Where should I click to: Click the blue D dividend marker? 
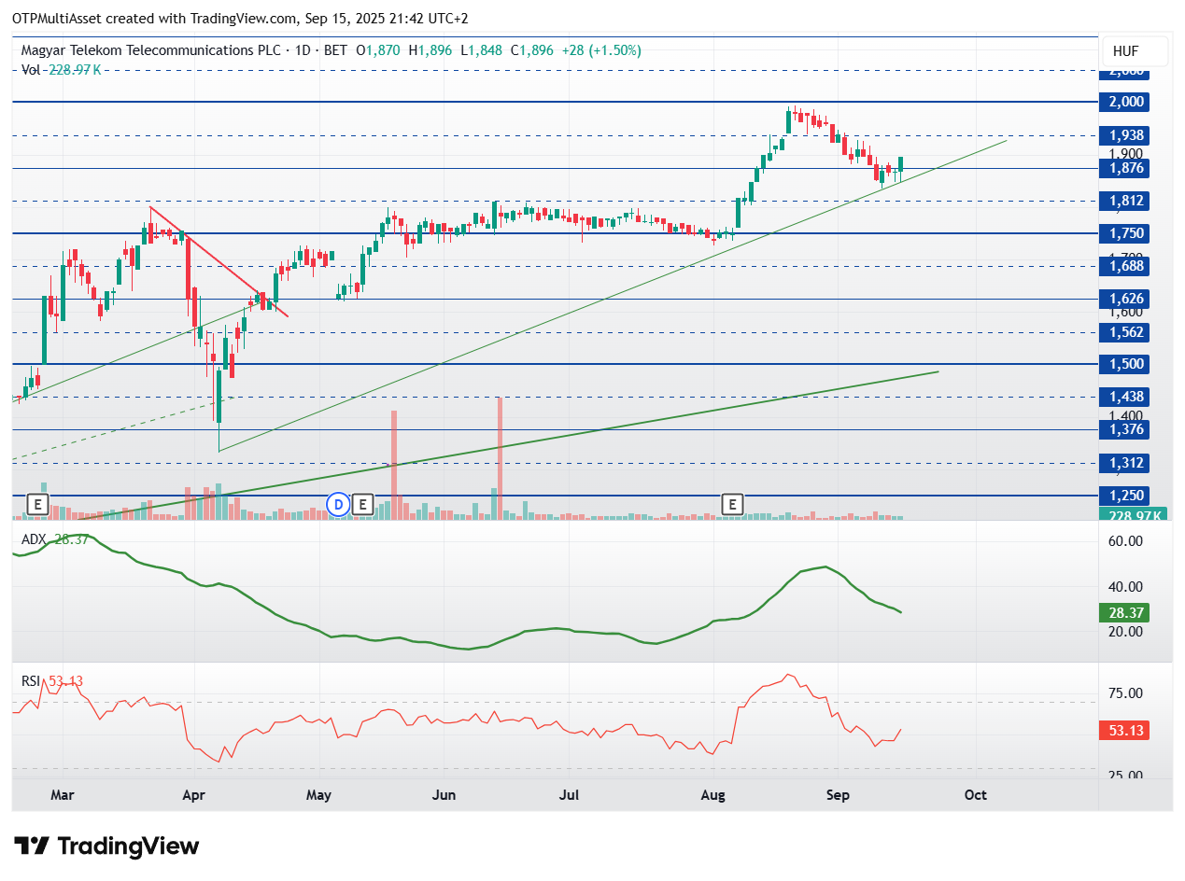[338, 505]
